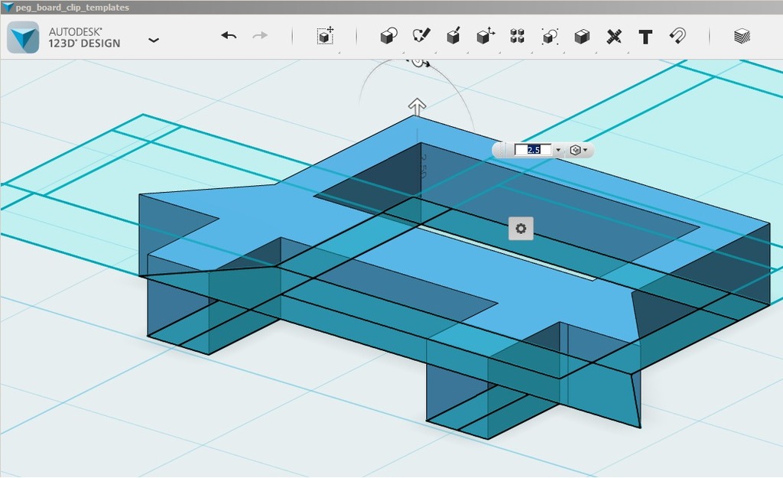Open the Construct tool menu
The height and width of the screenshot is (478, 783).
453,36
